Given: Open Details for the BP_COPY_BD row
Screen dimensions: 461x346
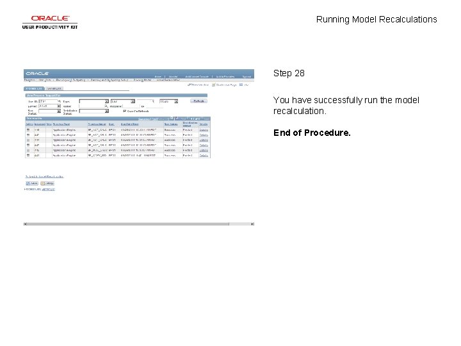Looking at the screenshot, I should coord(204,155).
